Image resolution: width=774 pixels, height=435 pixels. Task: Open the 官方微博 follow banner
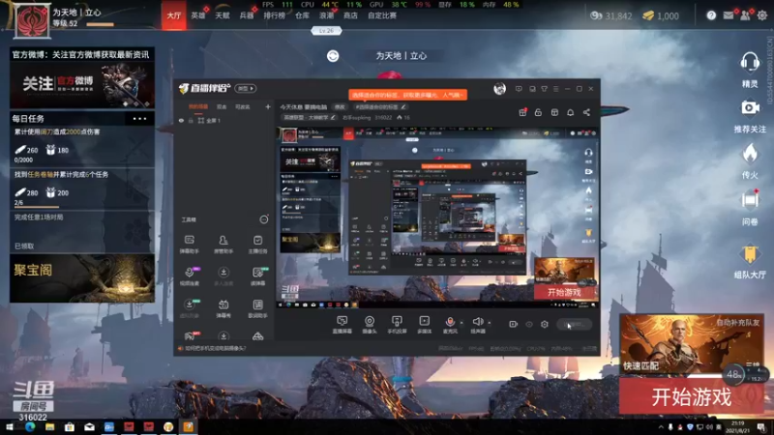pyautogui.click(x=82, y=84)
